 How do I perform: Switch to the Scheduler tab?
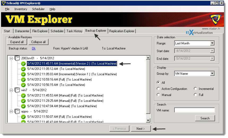point(57,31)
